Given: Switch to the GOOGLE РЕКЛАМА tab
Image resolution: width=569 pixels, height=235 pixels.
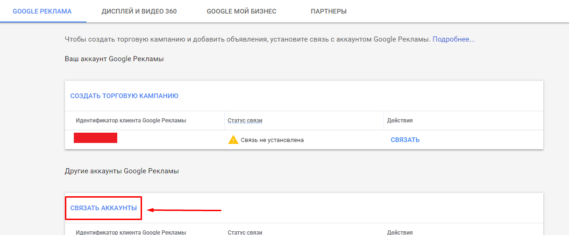Looking at the screenshot, I should 42,11.
